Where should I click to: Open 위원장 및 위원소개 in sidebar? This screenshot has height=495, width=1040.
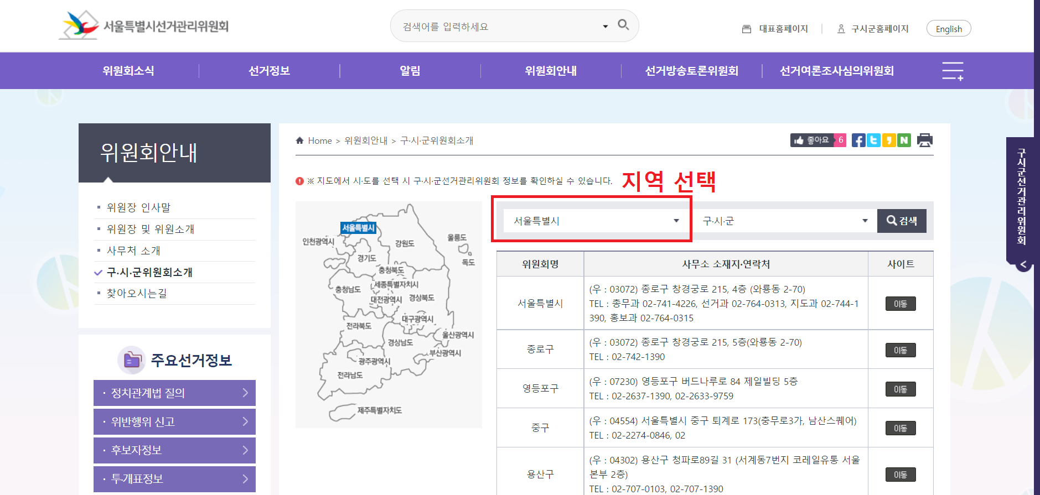tap(151, 229)
